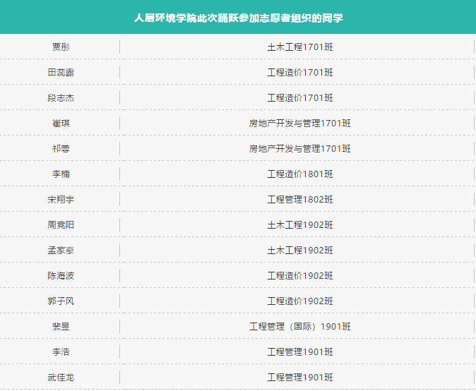Image resolution: width=476 pixels, height=391 pixels.
Task: Select 工程造价1701班 in 田蕊露's row
Action: [x=300, y=72]
